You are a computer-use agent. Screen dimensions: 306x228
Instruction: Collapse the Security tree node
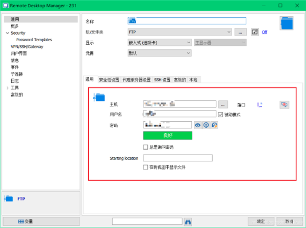tap(8, 33)
